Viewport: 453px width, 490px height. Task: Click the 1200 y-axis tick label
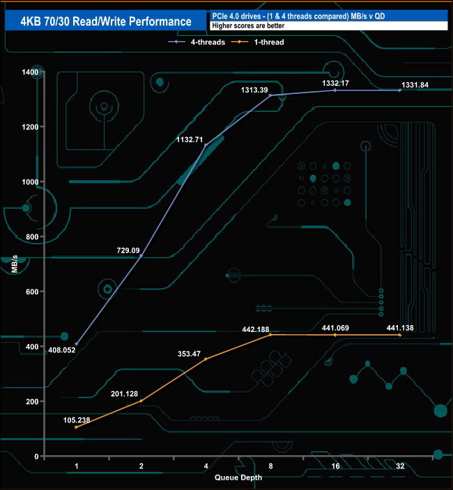30,127
